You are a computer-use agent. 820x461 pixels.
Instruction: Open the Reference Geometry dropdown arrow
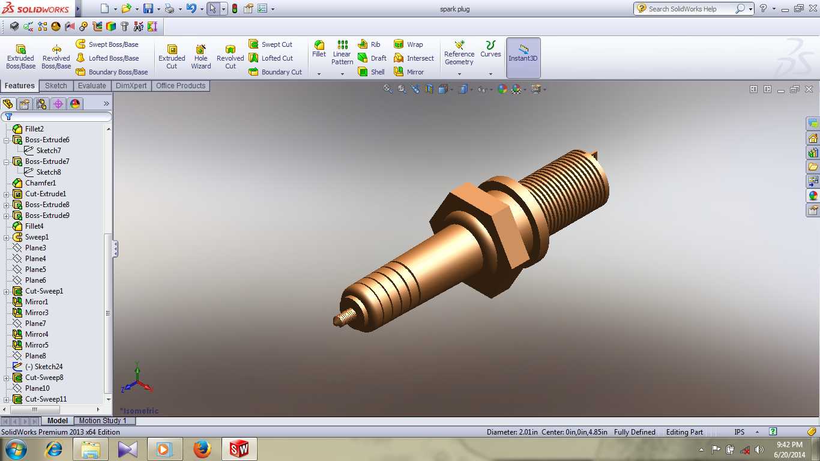459,74
